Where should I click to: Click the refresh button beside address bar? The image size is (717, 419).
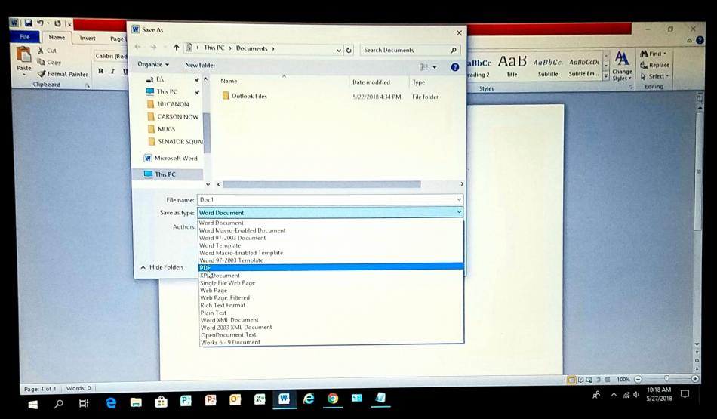point(349,50)
